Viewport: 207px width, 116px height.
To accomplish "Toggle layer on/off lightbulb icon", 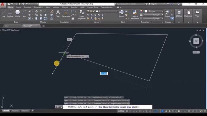I will (x=88, y=11).
